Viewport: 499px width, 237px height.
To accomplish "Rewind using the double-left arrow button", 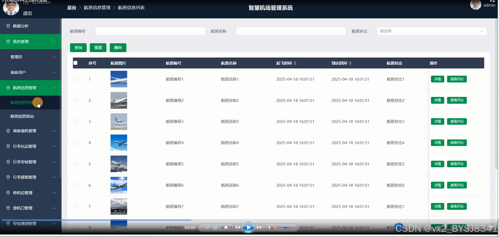I will tap(237, 228).
